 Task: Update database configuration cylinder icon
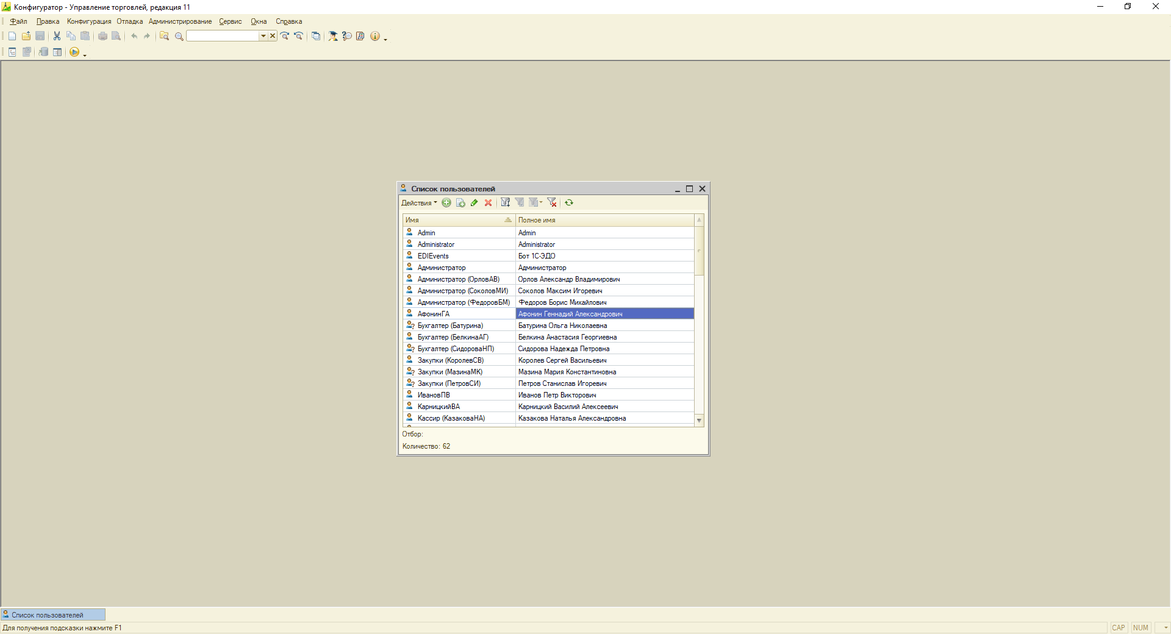[x=43, y=52]
